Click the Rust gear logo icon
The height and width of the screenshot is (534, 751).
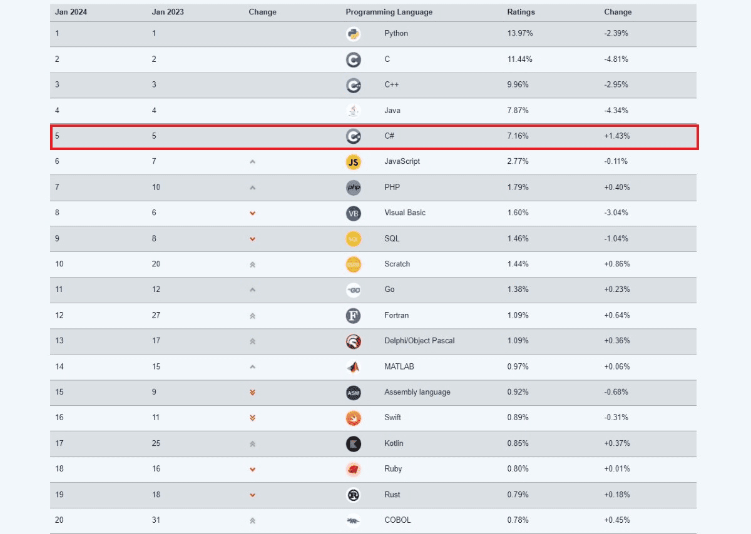(353, 495)
